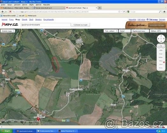The image size is (167, 133).
Task: Zoom out the map with minus button
Action: tap(163, 46)
